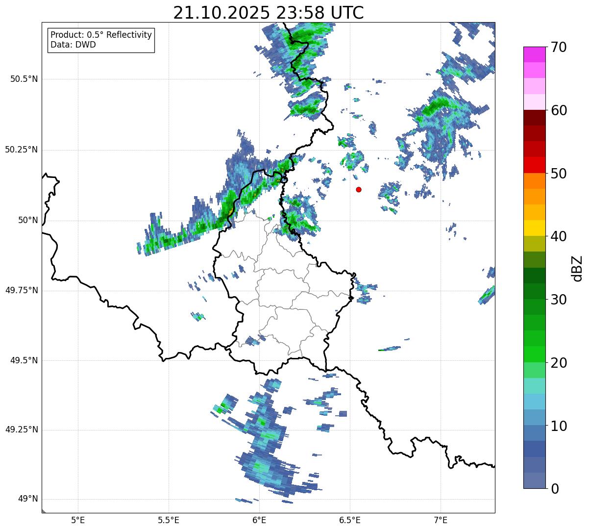Click the 49.25°N latitude label

click(22, 429)
